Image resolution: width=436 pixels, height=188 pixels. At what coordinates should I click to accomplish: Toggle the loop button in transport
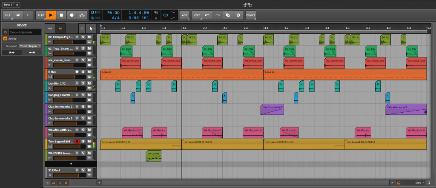[x=166, y=15]
